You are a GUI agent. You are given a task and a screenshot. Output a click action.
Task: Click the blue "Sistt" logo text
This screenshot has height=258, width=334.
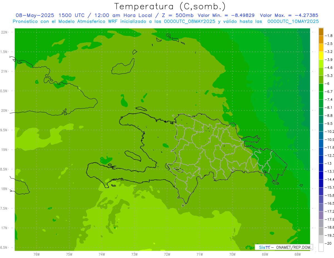click(x=264, y=247)
